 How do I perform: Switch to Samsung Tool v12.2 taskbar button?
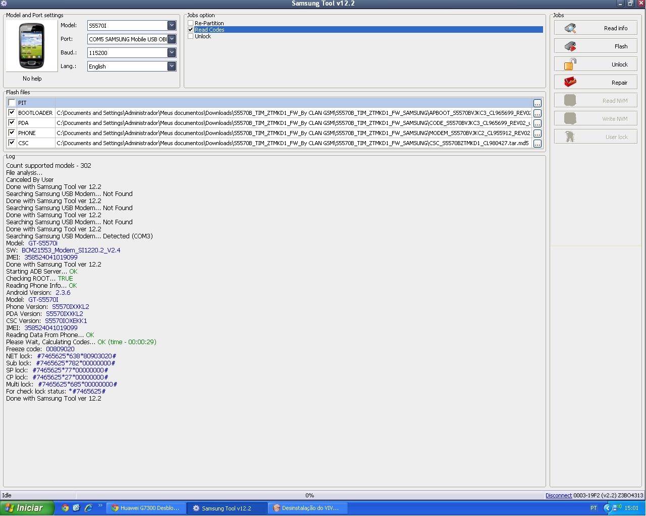pyautogui.click(x=227, y=508)
